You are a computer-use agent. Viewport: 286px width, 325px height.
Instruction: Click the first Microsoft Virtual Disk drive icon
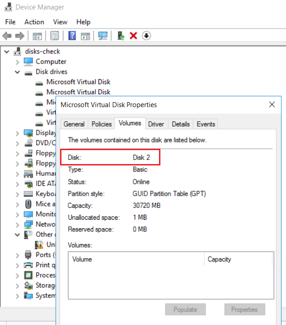coord(39,83)
